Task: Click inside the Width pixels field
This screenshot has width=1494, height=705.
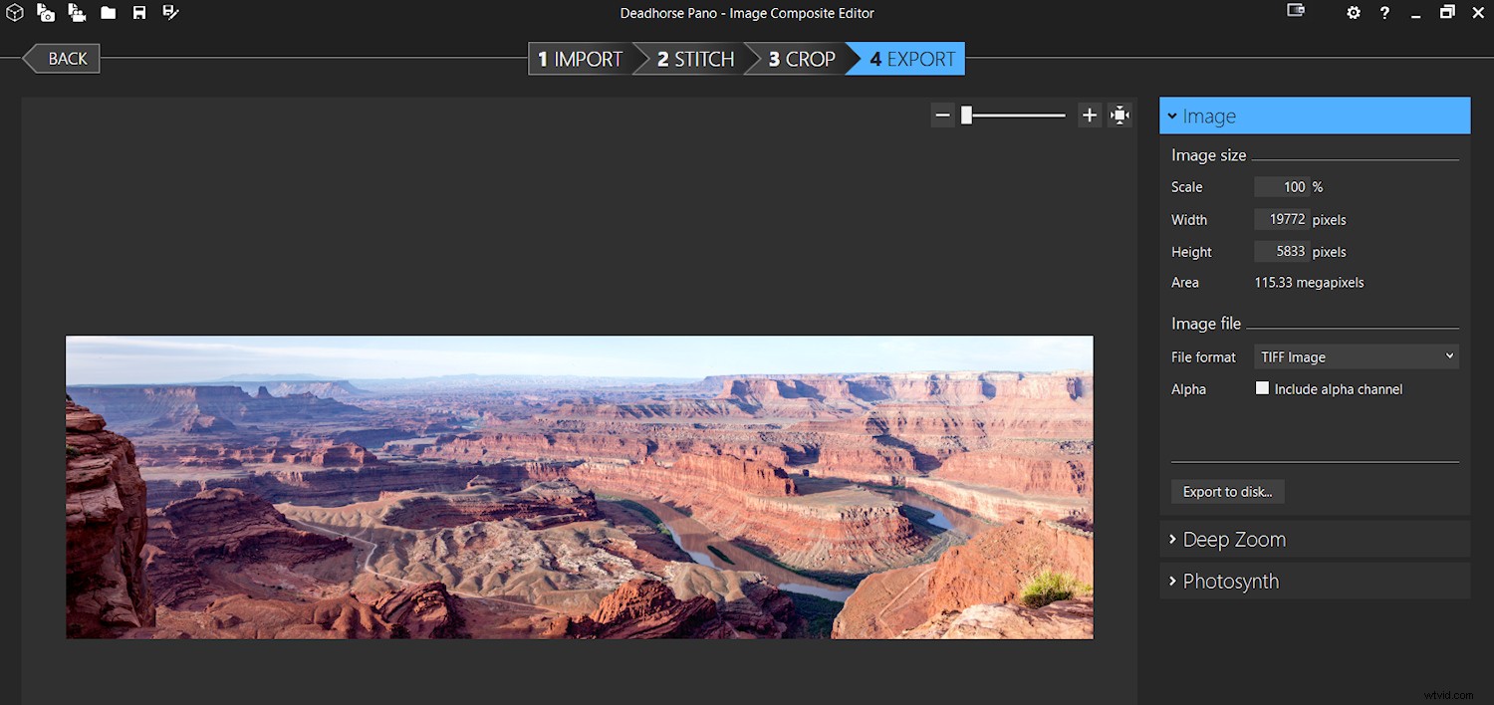Action: 1282,219
